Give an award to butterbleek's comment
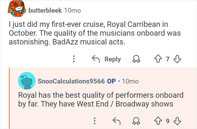197x129 pixels. tap(136, 59)
